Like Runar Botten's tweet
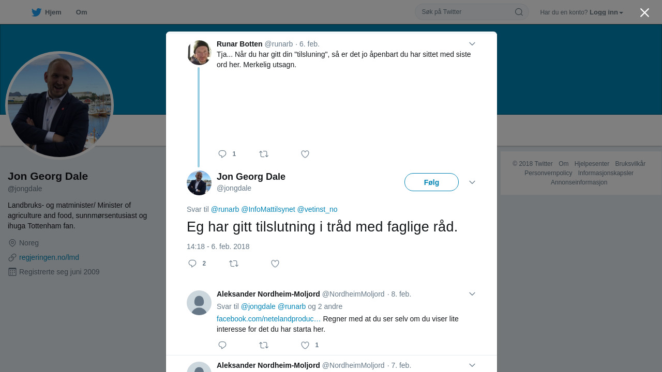The image size is (662, 372). click(x=305, y=154)
